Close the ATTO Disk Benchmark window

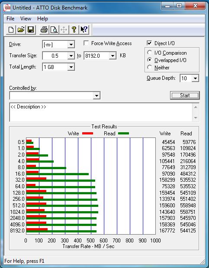click(195, 7)
